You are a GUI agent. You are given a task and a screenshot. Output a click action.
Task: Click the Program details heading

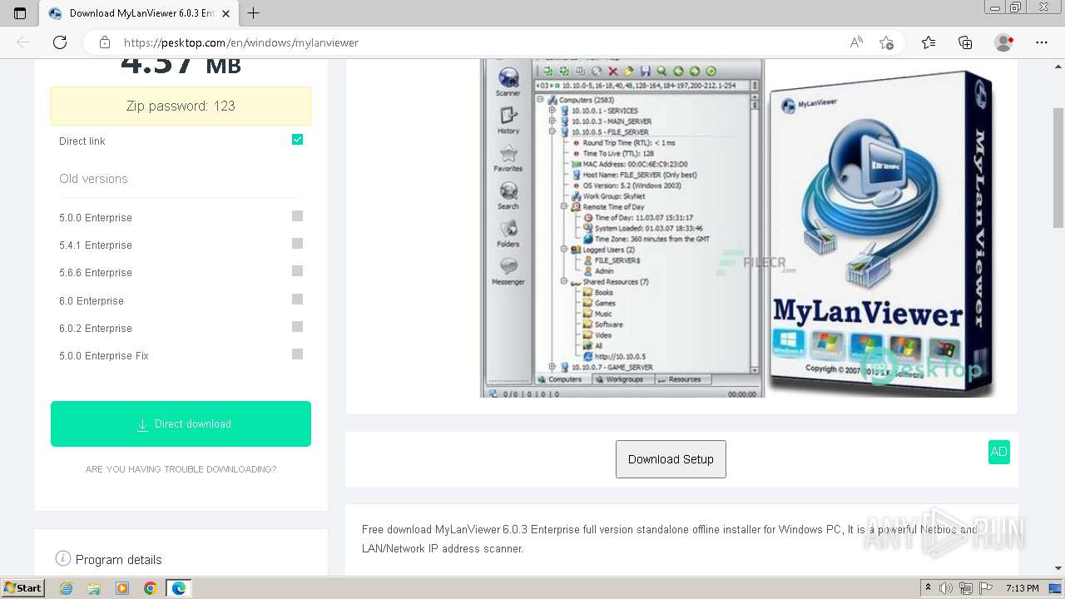118,560
